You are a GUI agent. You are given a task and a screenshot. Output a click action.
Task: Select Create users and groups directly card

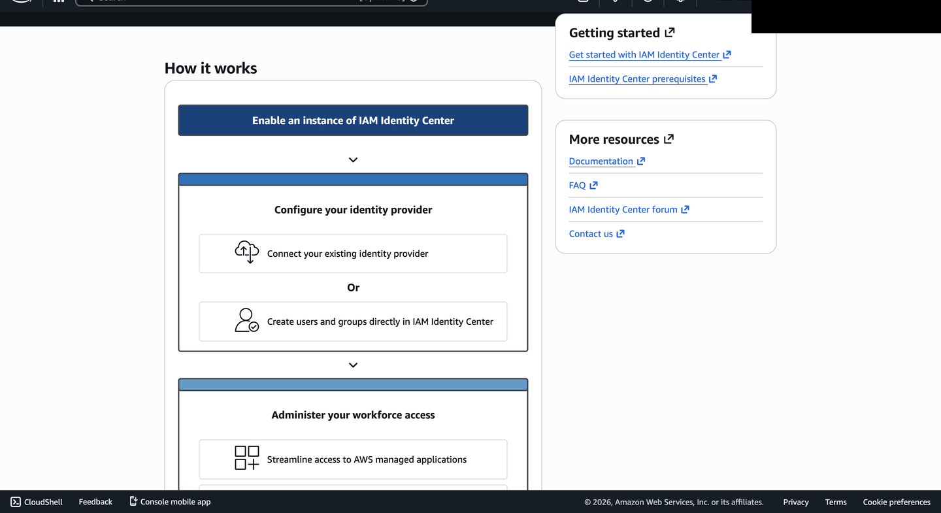[353, 322]
